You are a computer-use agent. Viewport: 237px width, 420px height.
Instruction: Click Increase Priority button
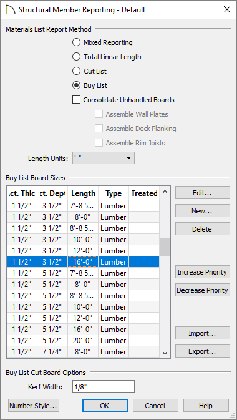(203, 272)
